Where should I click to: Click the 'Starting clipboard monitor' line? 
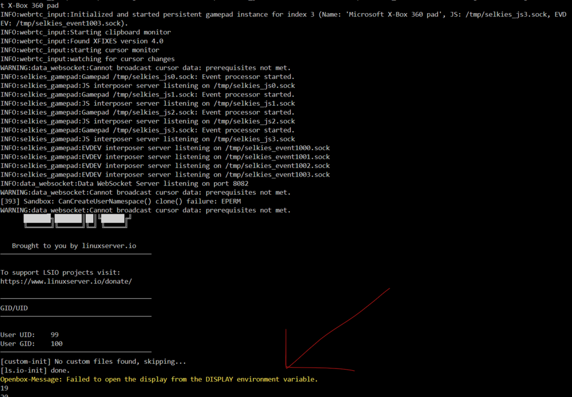[x=85, y=32]
